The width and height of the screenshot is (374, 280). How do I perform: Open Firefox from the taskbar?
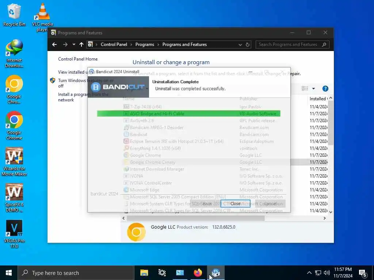(x=198, y=273)
